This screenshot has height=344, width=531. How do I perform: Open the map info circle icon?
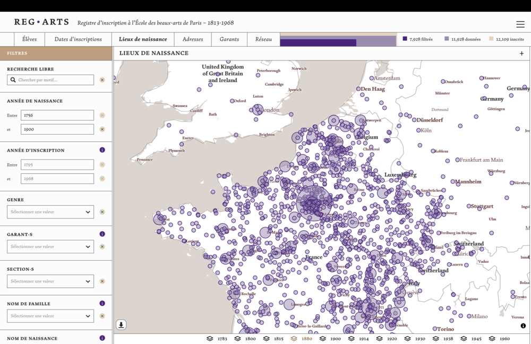[523, 326]
